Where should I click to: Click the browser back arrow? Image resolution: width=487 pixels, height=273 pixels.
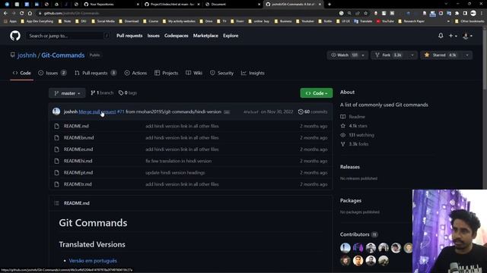(5, 14)
